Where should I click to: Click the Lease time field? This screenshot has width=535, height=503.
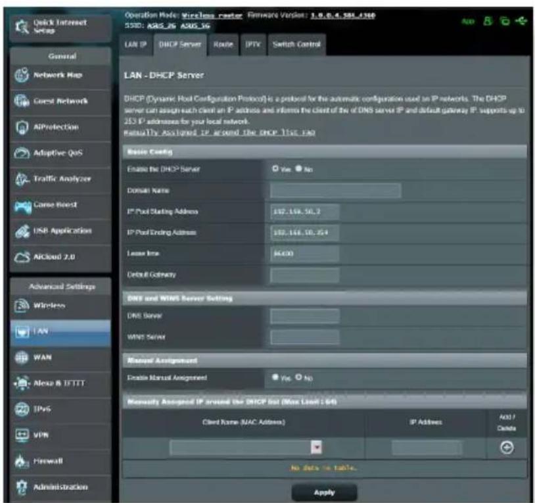pos(305,254)
